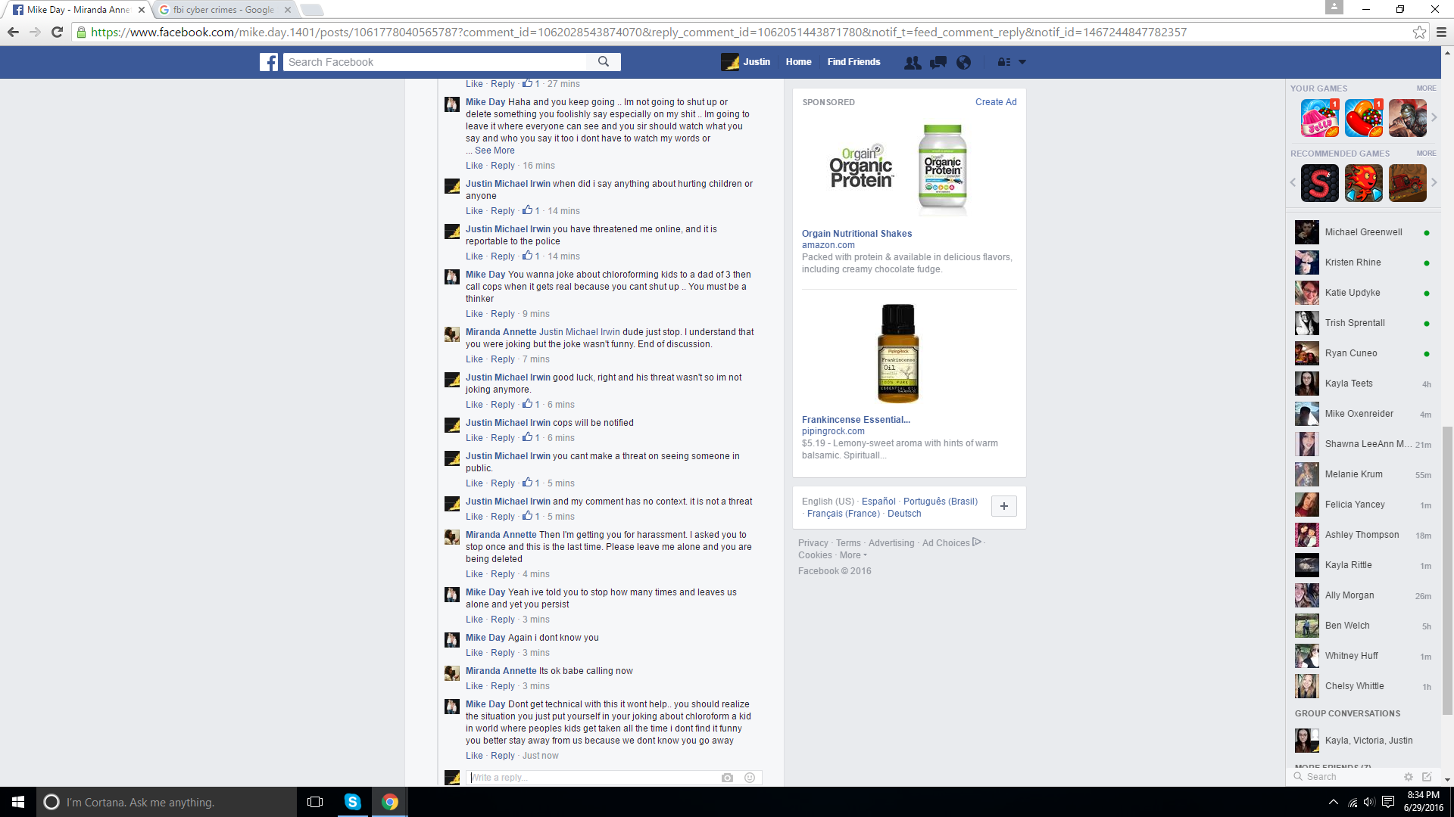1454x817 pixels.
Task: Open the red truck recommended game
Action: click(1407, 183)
